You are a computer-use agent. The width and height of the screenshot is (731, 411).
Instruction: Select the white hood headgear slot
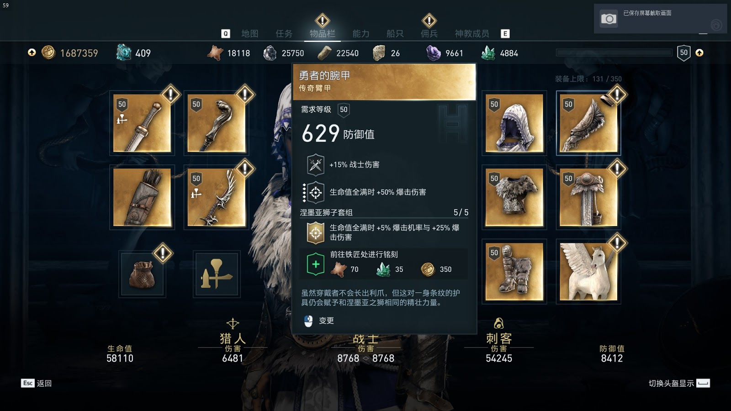point(514,123)
